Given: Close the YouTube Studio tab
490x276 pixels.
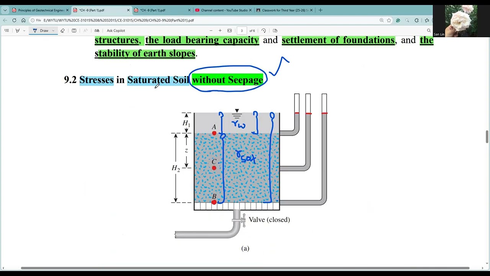Looking at the screenshot, I should click(250, 10).
